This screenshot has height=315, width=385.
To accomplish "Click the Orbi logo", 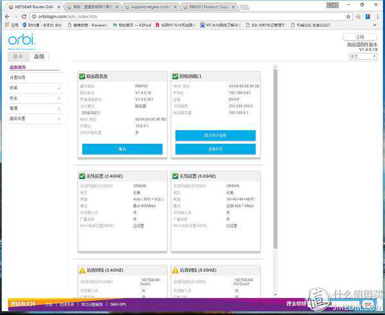I will tap(21, 41).
